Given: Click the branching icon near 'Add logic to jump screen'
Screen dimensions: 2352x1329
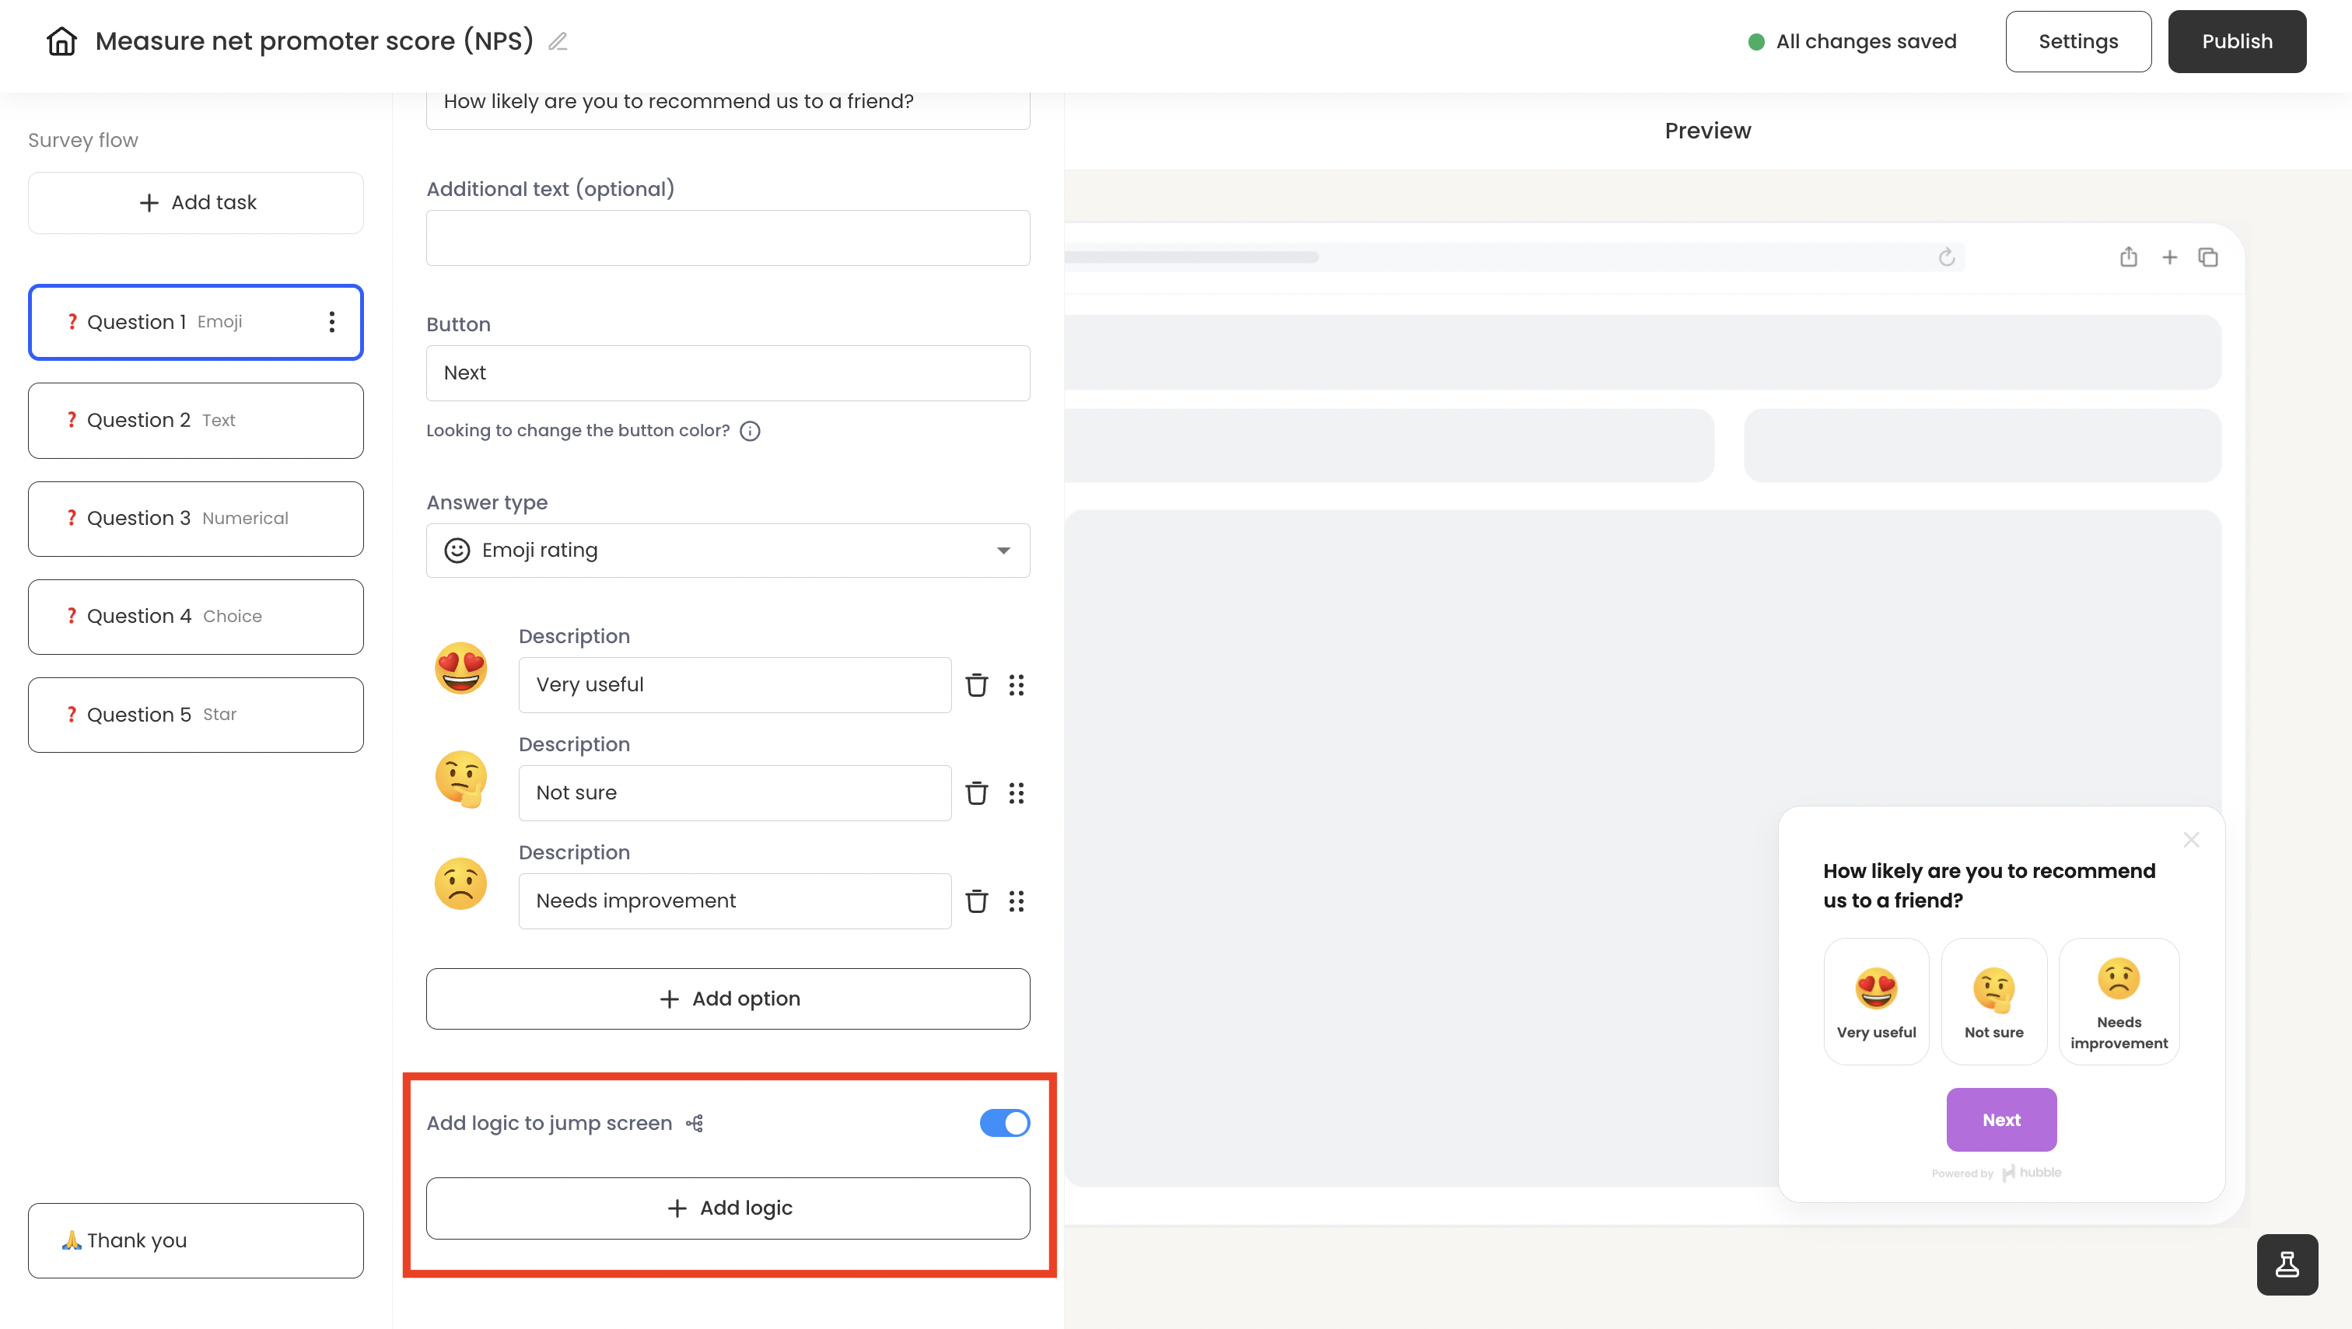Looking at the screenshot, I should tap(695, 1123).
